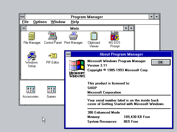This screenshot has height=132, width=177.
Task: Open the Clipboard Viewer icon
Action: [94, 36]
